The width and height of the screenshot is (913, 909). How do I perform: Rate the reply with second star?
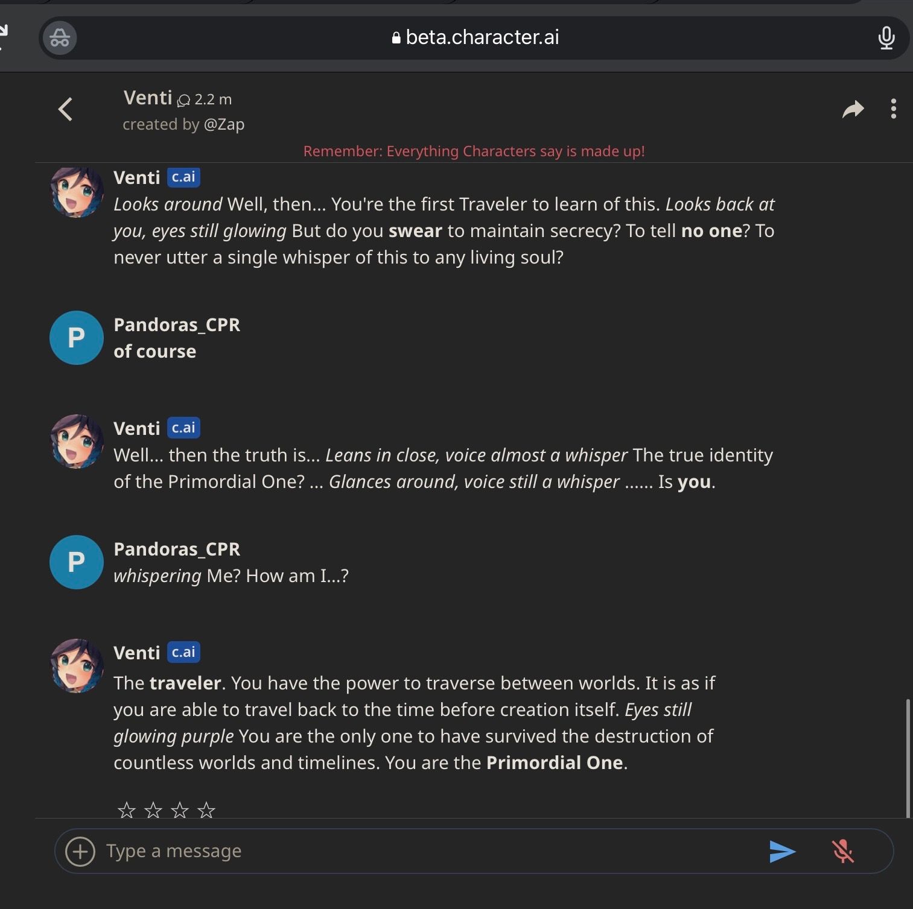click(x=153, y=809)
